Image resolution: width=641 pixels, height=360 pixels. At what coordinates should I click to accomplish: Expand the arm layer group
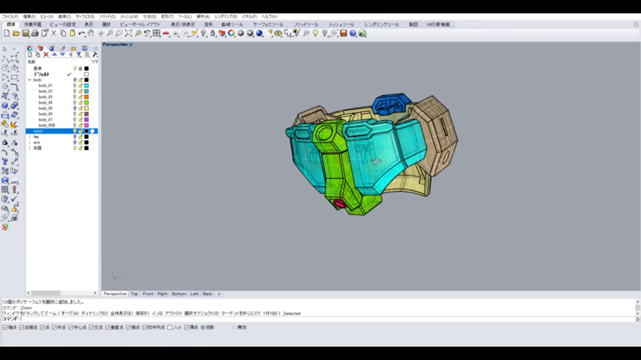click(29, 142)
